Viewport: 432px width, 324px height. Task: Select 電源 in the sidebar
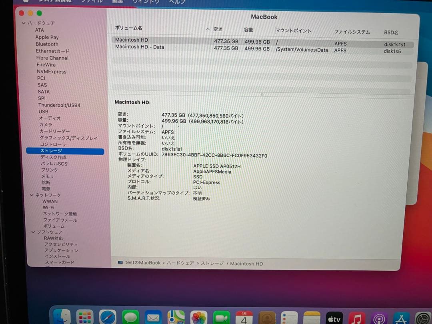pyautogui.click(x=46, y=189)
